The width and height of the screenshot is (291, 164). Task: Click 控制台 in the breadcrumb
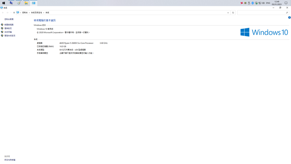point(25,13)
